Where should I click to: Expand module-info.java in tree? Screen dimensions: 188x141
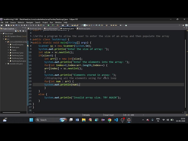(6, 64)
